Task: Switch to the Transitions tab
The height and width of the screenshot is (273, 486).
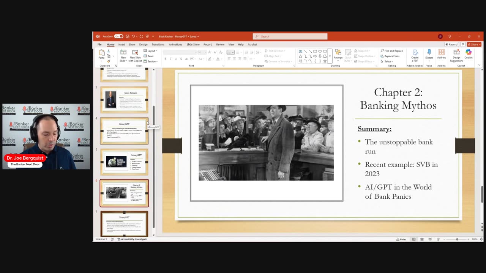Action: click(158, 44)
